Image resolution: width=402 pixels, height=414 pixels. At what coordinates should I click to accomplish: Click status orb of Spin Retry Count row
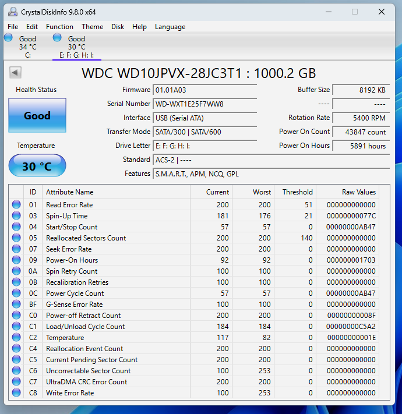[x=16, y=271]
